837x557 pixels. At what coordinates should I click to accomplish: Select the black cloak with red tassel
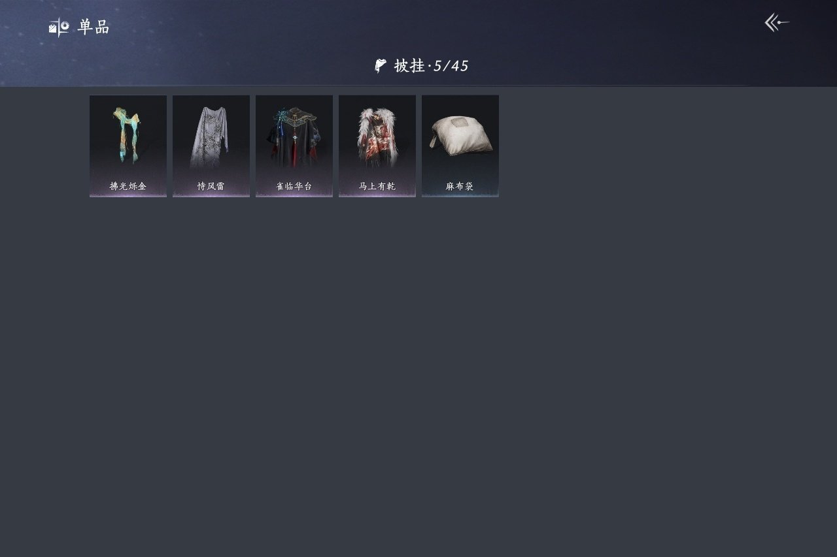click(294, 137)
